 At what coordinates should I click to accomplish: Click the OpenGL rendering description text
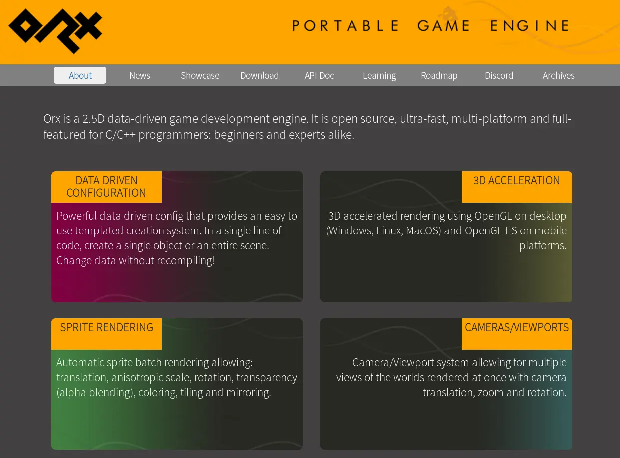pos(446,230)
